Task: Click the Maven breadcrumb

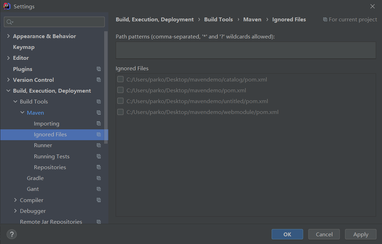Action: (252, 20)
